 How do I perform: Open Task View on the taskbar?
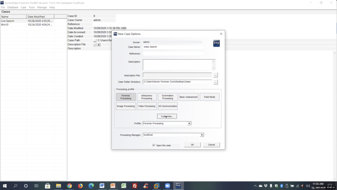pos(36,186)
